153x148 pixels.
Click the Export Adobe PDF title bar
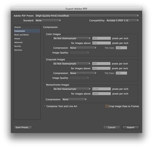point(76,9)
